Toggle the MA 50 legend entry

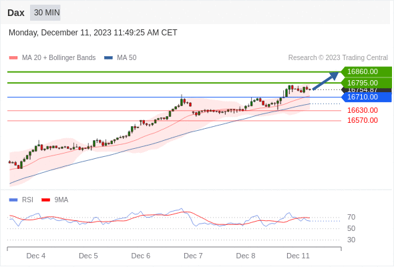coord(120,58)
